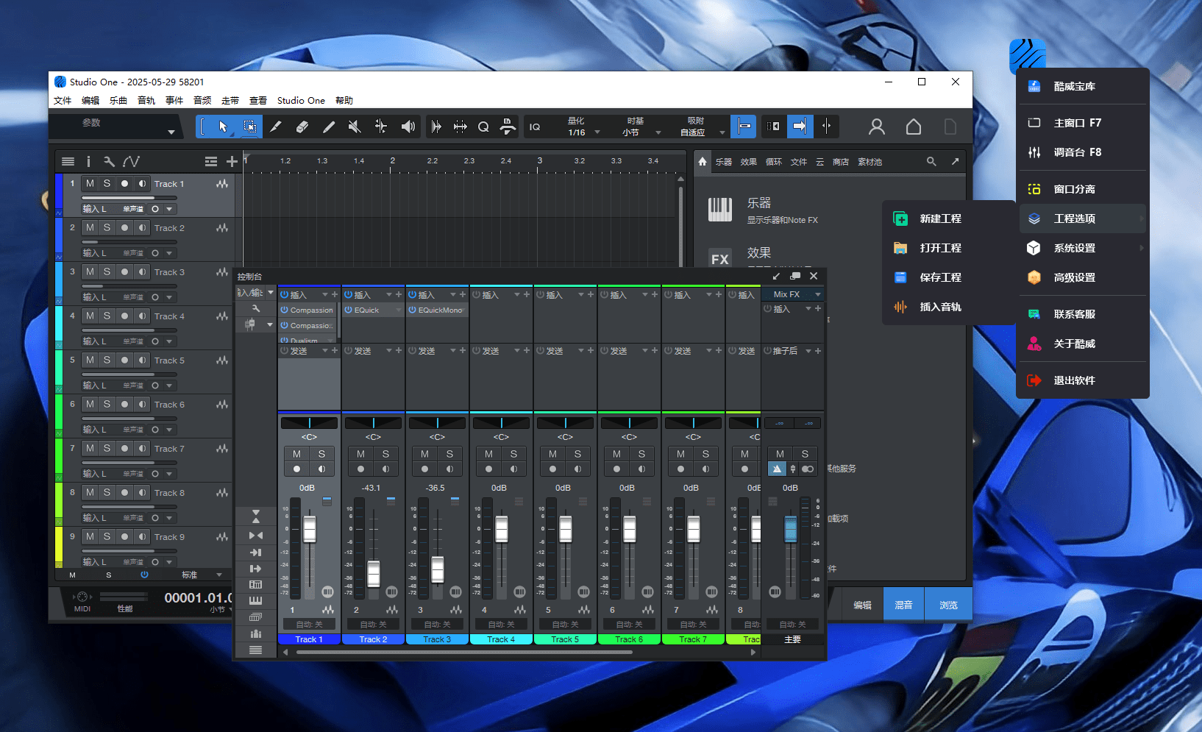The image size is (1202, 732).
Task: Select the Eraser tool
Action: pyautogui.click(x=302, y=127)
